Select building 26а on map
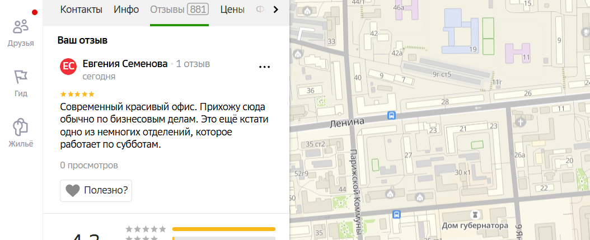This screenshot has height=240, width=590. pos(519,155)
